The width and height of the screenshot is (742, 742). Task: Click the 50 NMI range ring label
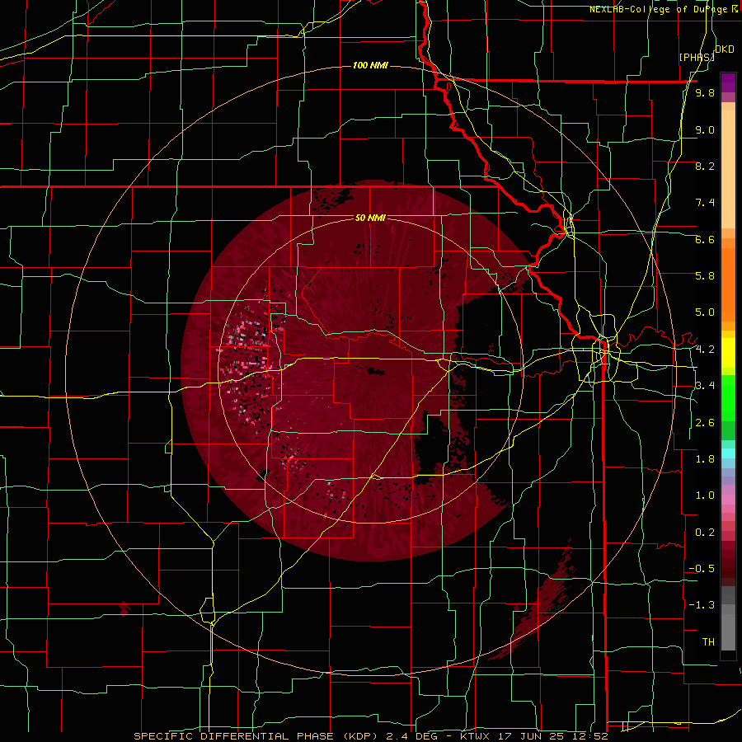coord(370,218)
